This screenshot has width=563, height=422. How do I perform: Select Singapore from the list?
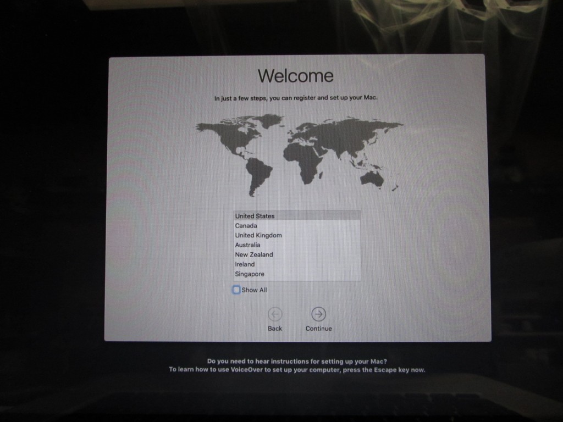(x=250, y=274)
